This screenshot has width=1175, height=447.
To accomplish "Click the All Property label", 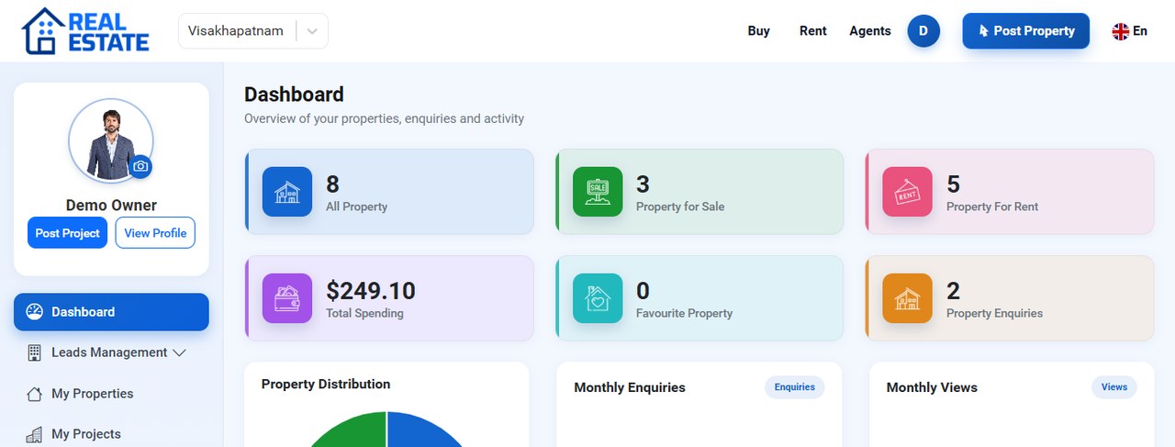I will click(x=356, y=207).
